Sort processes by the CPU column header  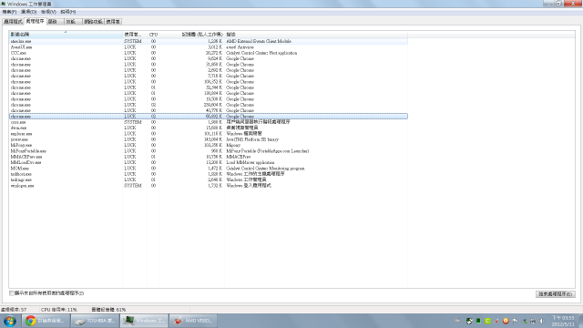(153, 35)
